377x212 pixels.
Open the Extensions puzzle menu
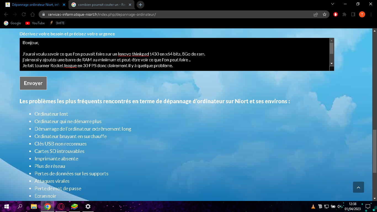point(344,14)
